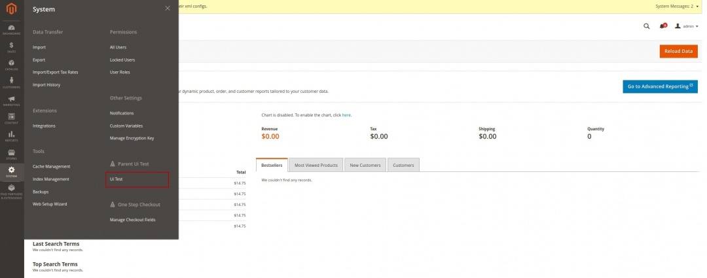
Task: Open the Sales sidebar icon
Action: (11, 47)
